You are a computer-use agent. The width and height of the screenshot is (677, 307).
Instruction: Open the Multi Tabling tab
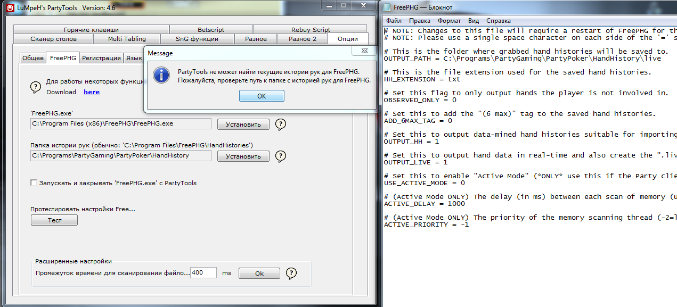pos(127,39)
